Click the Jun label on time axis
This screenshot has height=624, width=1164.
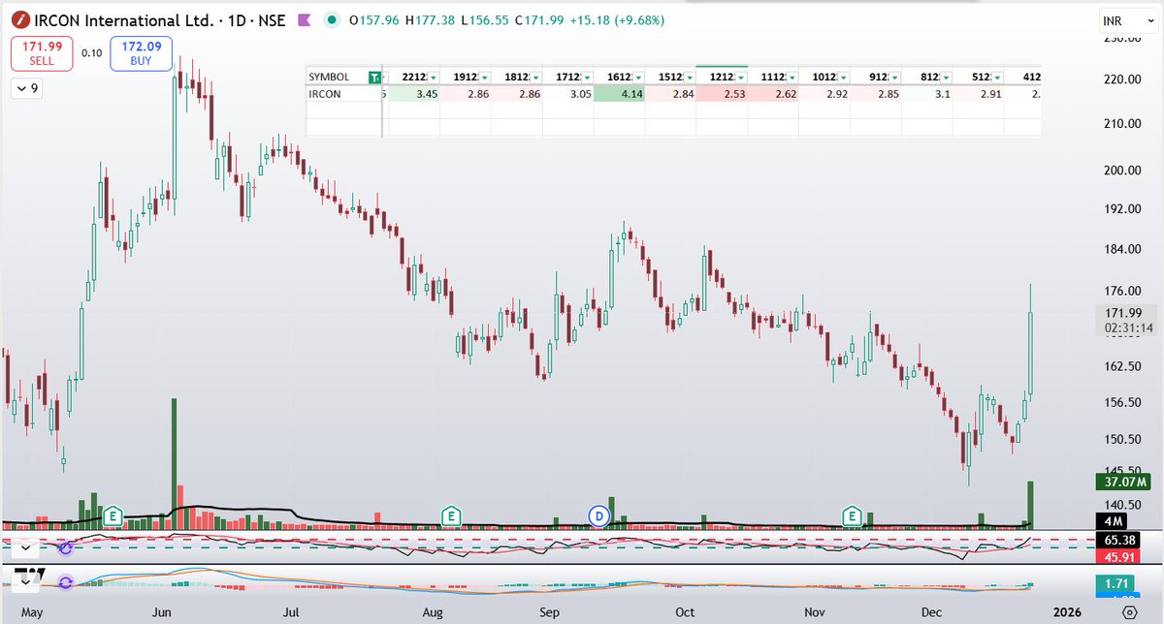[x=162, y=612]
